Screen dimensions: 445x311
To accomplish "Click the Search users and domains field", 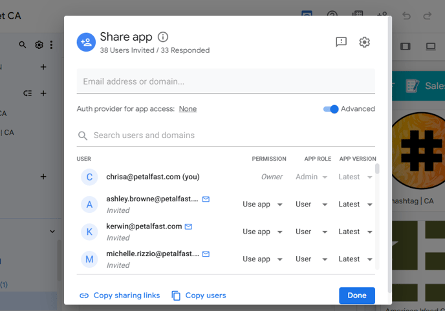I will (x=232, y=135).
